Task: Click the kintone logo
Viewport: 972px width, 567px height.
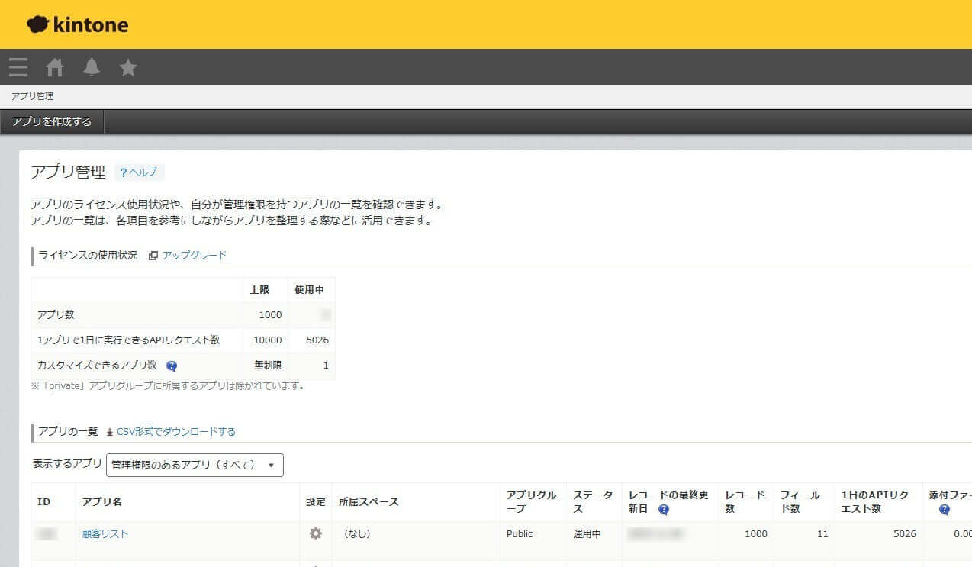Action: [x=76, y=24]
